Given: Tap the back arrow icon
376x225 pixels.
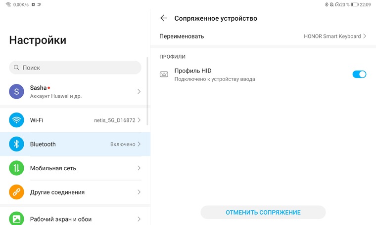Looking at the screenshot, I should tap(164, 18).
